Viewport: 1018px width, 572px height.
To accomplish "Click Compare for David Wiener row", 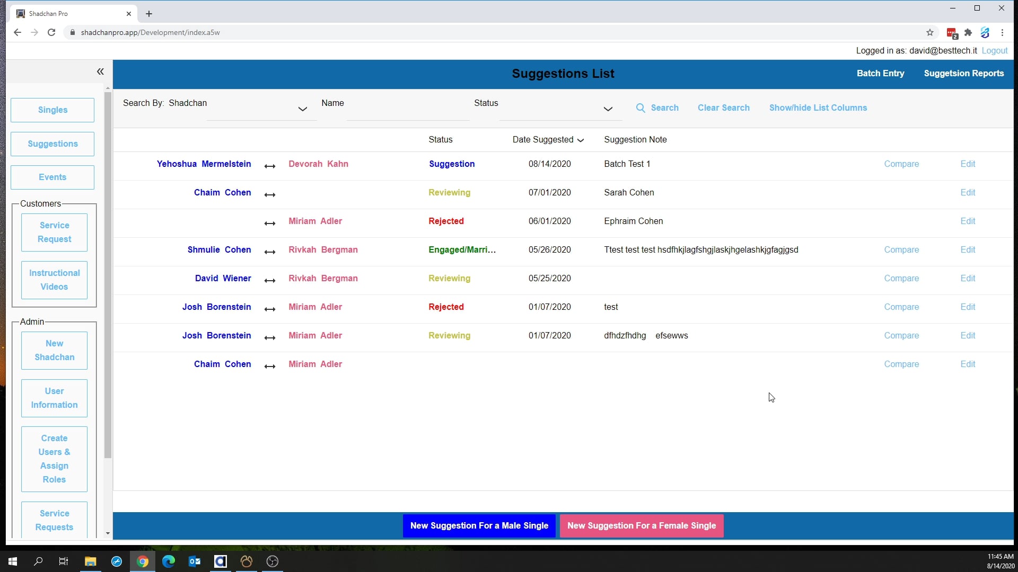I will (x=901, y=279).
